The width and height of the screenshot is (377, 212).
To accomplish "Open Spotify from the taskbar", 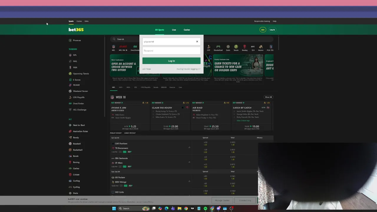I will click(205, 208).
